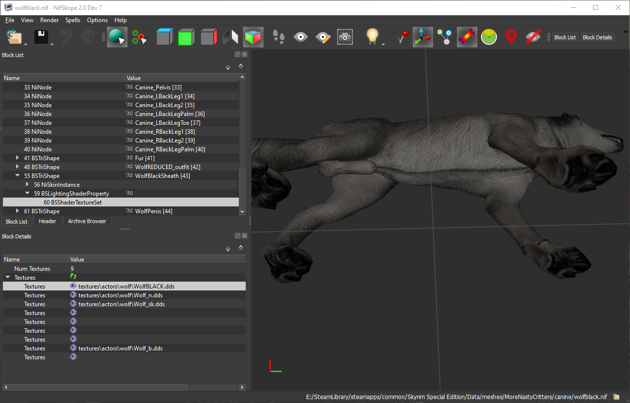Switch to top view blue cube
The height and width of the screenshot is (403, 630).
164,37
